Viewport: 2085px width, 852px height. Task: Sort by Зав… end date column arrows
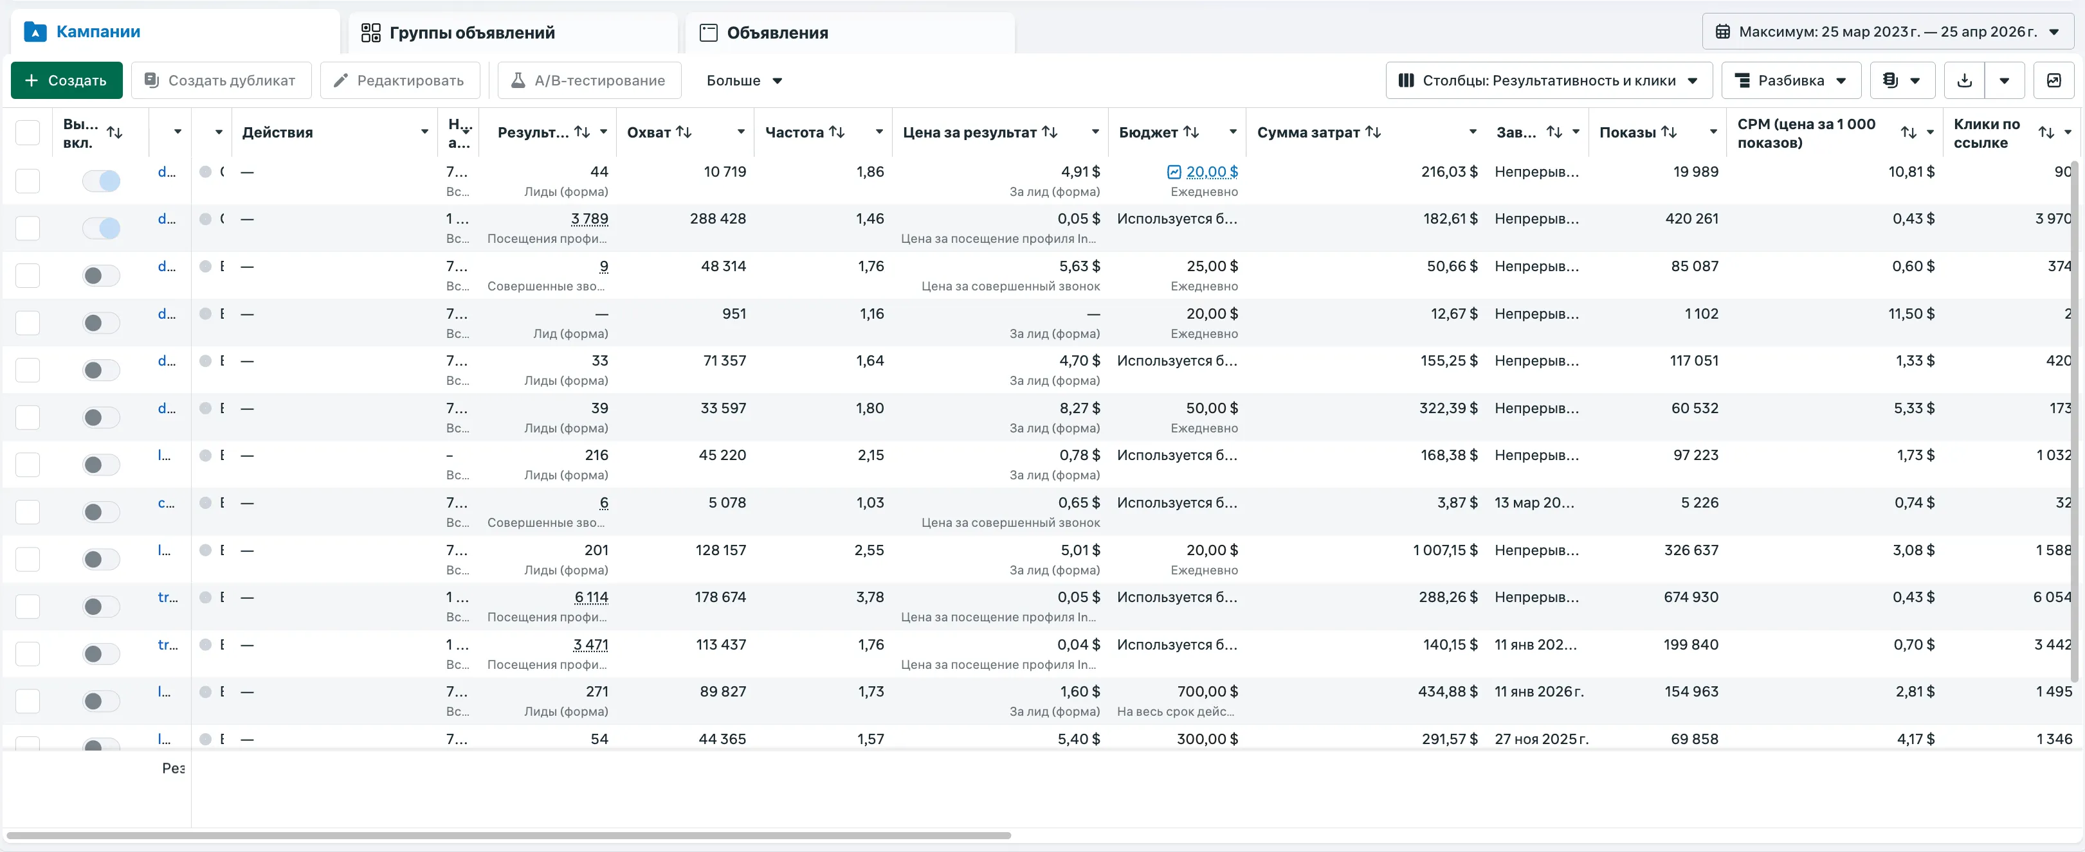click(x=1554, y=132)
